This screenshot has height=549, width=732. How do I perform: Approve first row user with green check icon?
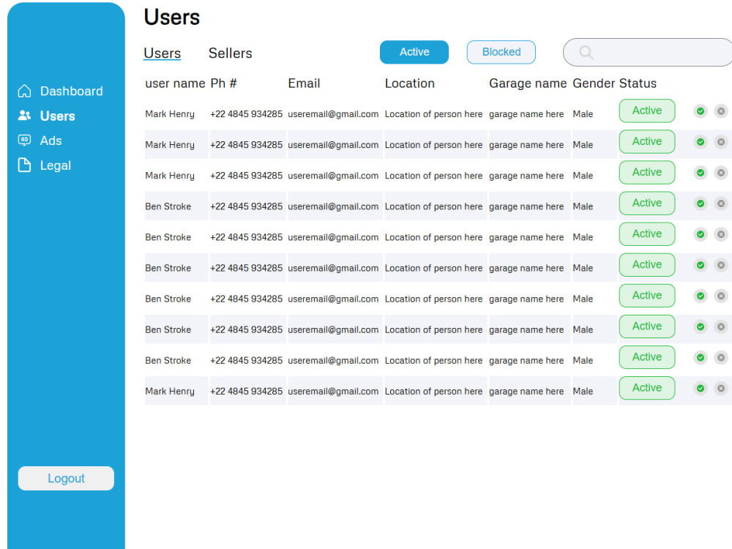coord(701,111)
